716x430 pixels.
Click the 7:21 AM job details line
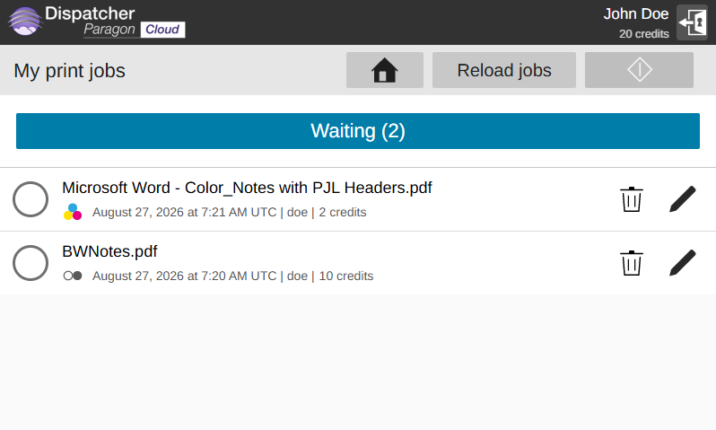coord(229,213)
